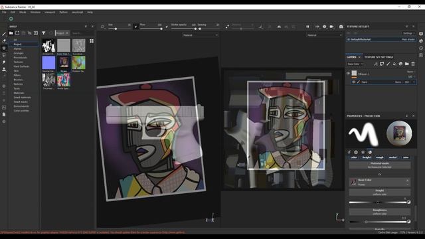Click the add paint layer brush icon
The image size is (425, 239).
click(x=388, y=64)
